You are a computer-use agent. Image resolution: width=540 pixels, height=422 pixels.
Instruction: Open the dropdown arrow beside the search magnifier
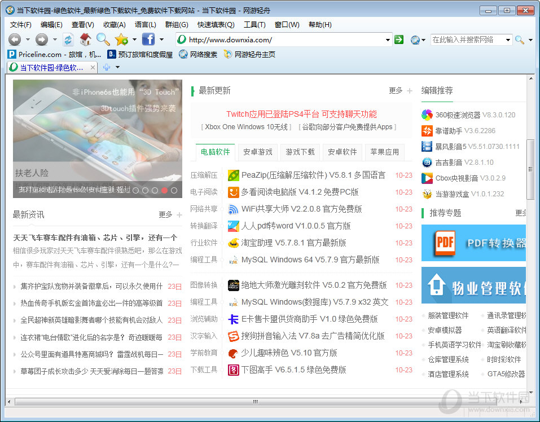(x=530, y=40)
